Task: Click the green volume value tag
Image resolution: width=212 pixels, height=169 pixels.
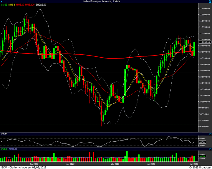Action: coord(202,156)
